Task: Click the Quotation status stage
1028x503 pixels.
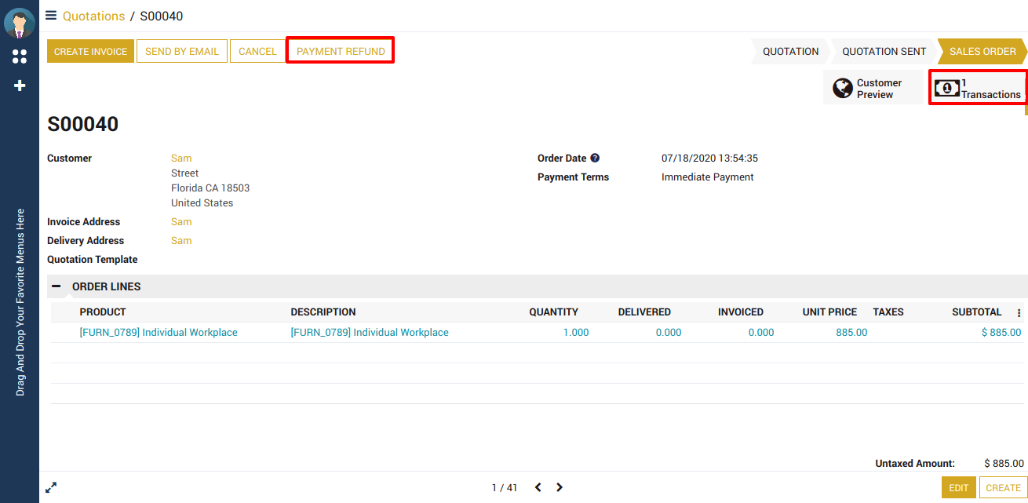Action: 790,52
